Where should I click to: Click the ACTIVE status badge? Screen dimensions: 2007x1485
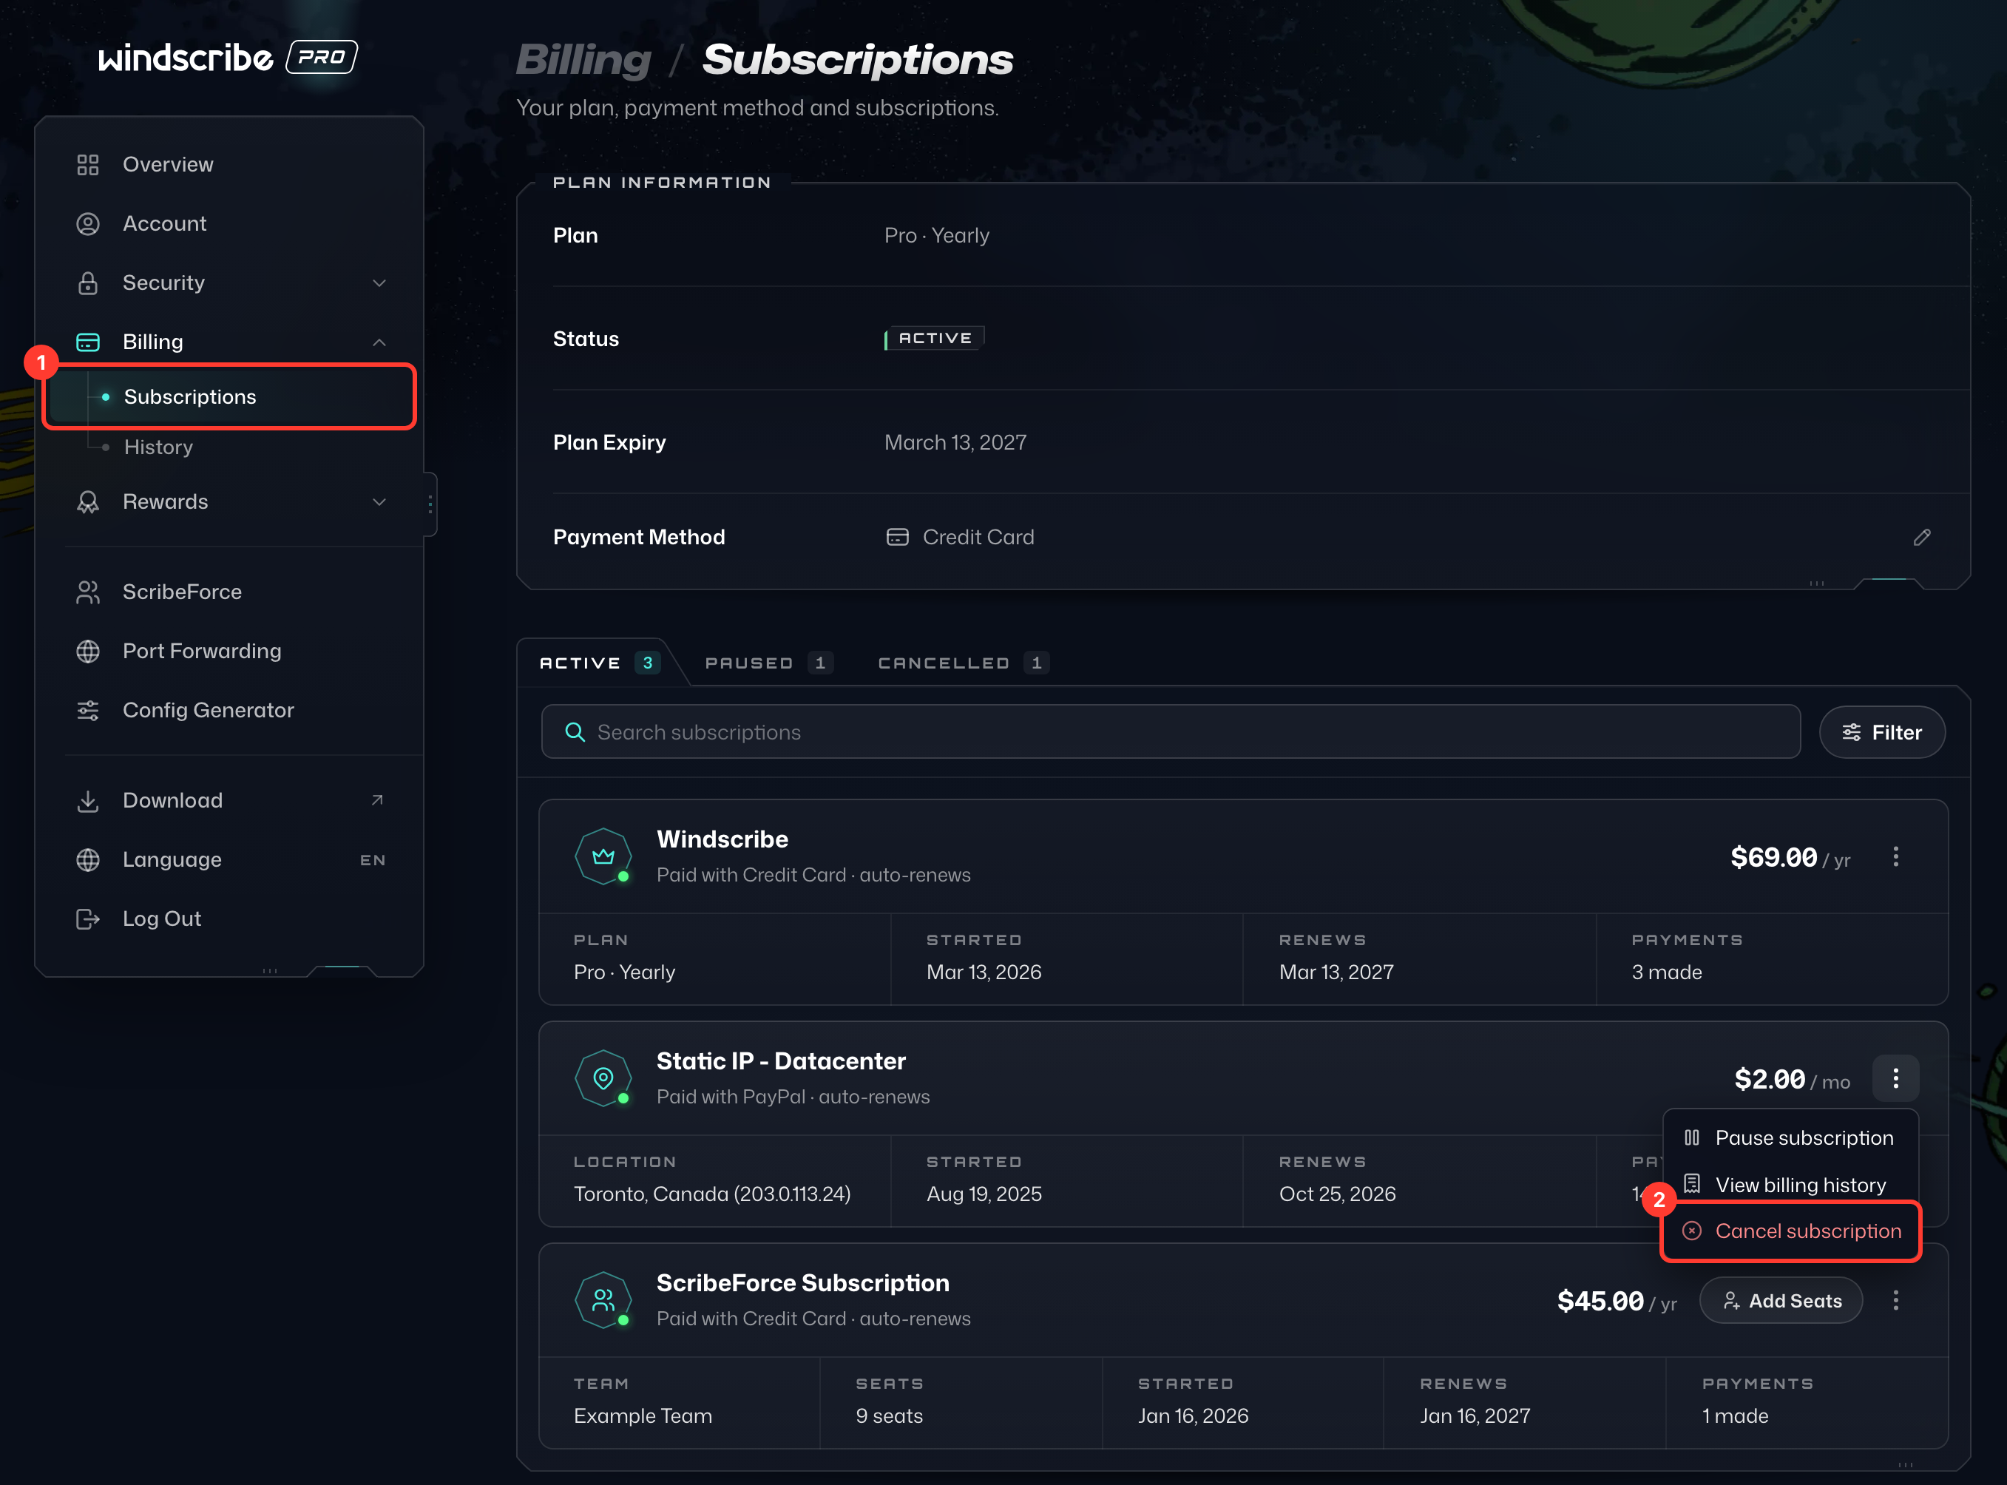[x=934, y=338]
